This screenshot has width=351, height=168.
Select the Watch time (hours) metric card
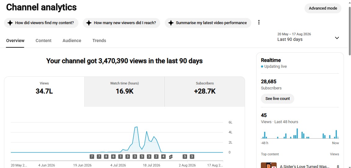tap(125, 92)
